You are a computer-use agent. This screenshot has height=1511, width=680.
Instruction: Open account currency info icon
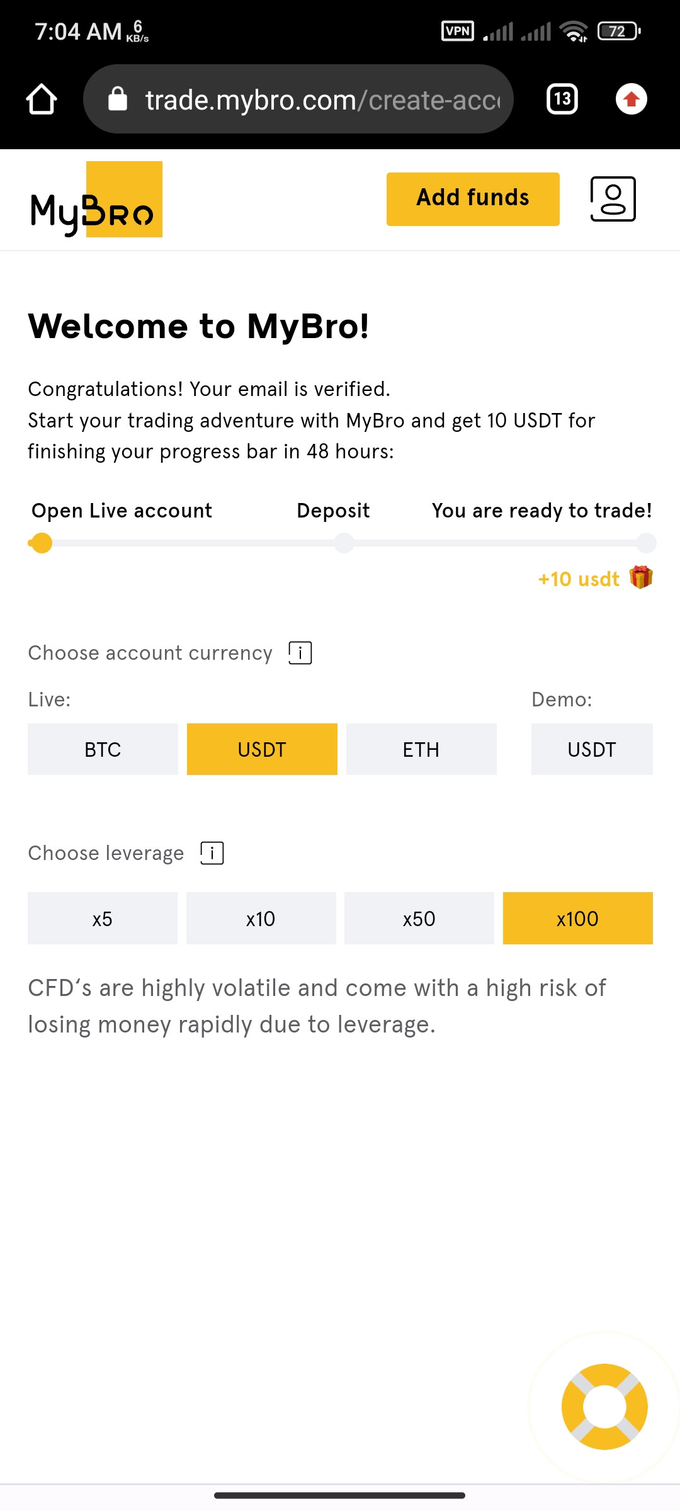pos(300,653)
